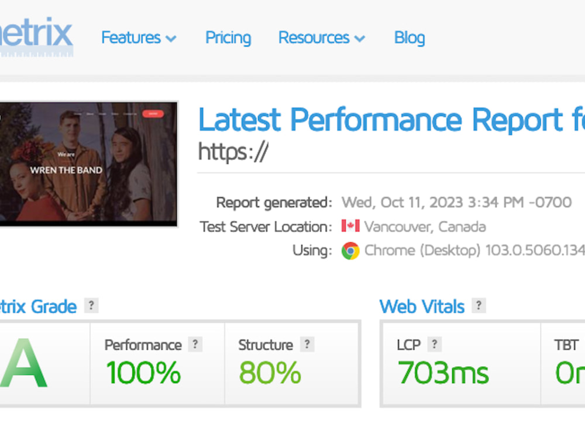Click the A grade letter
The width and height of the screenshot is (585, 438).
tap(23, 363)
